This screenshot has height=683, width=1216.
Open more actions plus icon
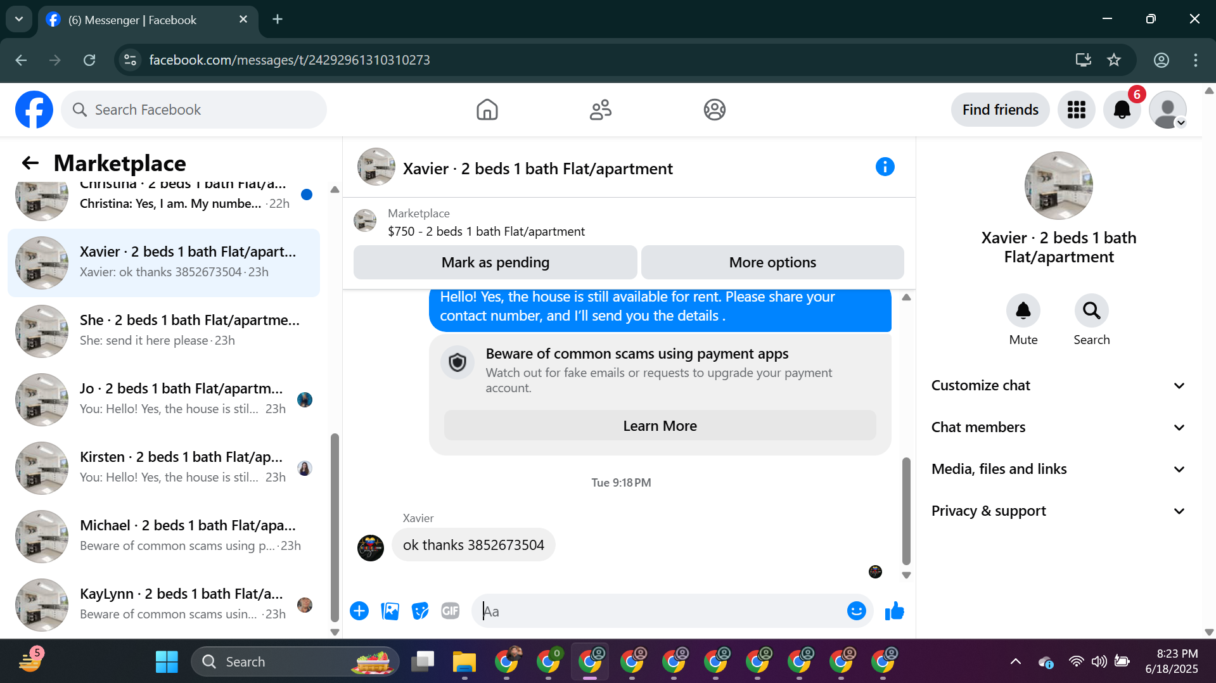click(x=359, y=611)
